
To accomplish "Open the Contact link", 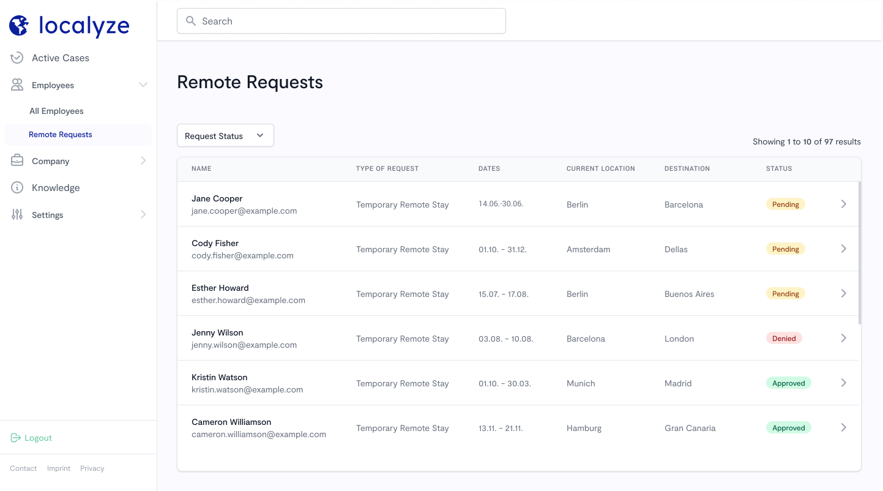I will (23, 468).
